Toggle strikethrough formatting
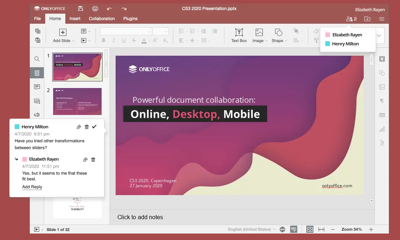Image resolution: width=400 pixels, height=240 pixels. (x=134, y=40)
